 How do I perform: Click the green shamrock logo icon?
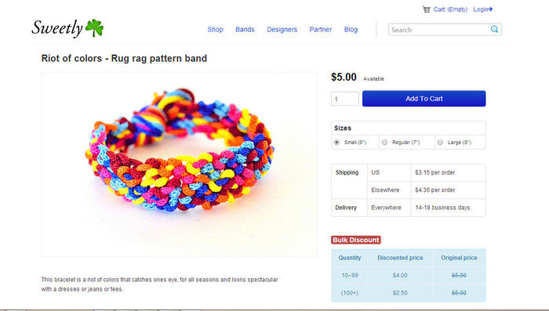coord(94,28)
